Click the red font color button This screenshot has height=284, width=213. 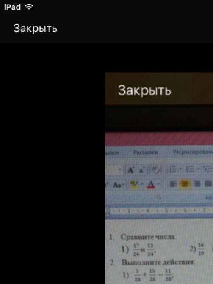151,185
